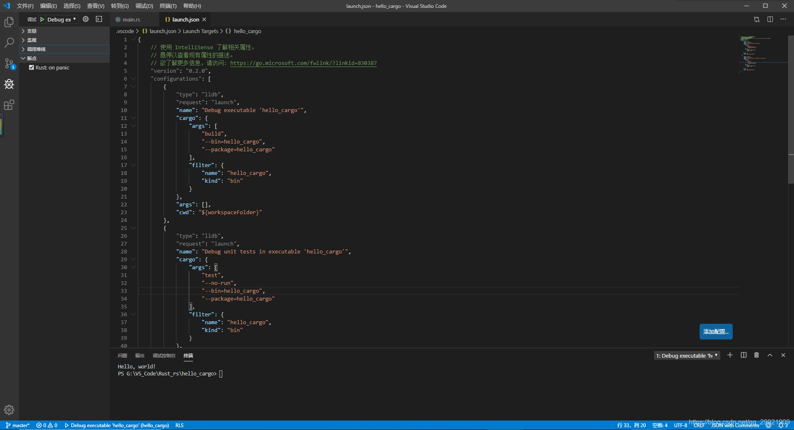Start debugging with green play arrow
This screenshot has height=430, width=794.
(42, 19)
